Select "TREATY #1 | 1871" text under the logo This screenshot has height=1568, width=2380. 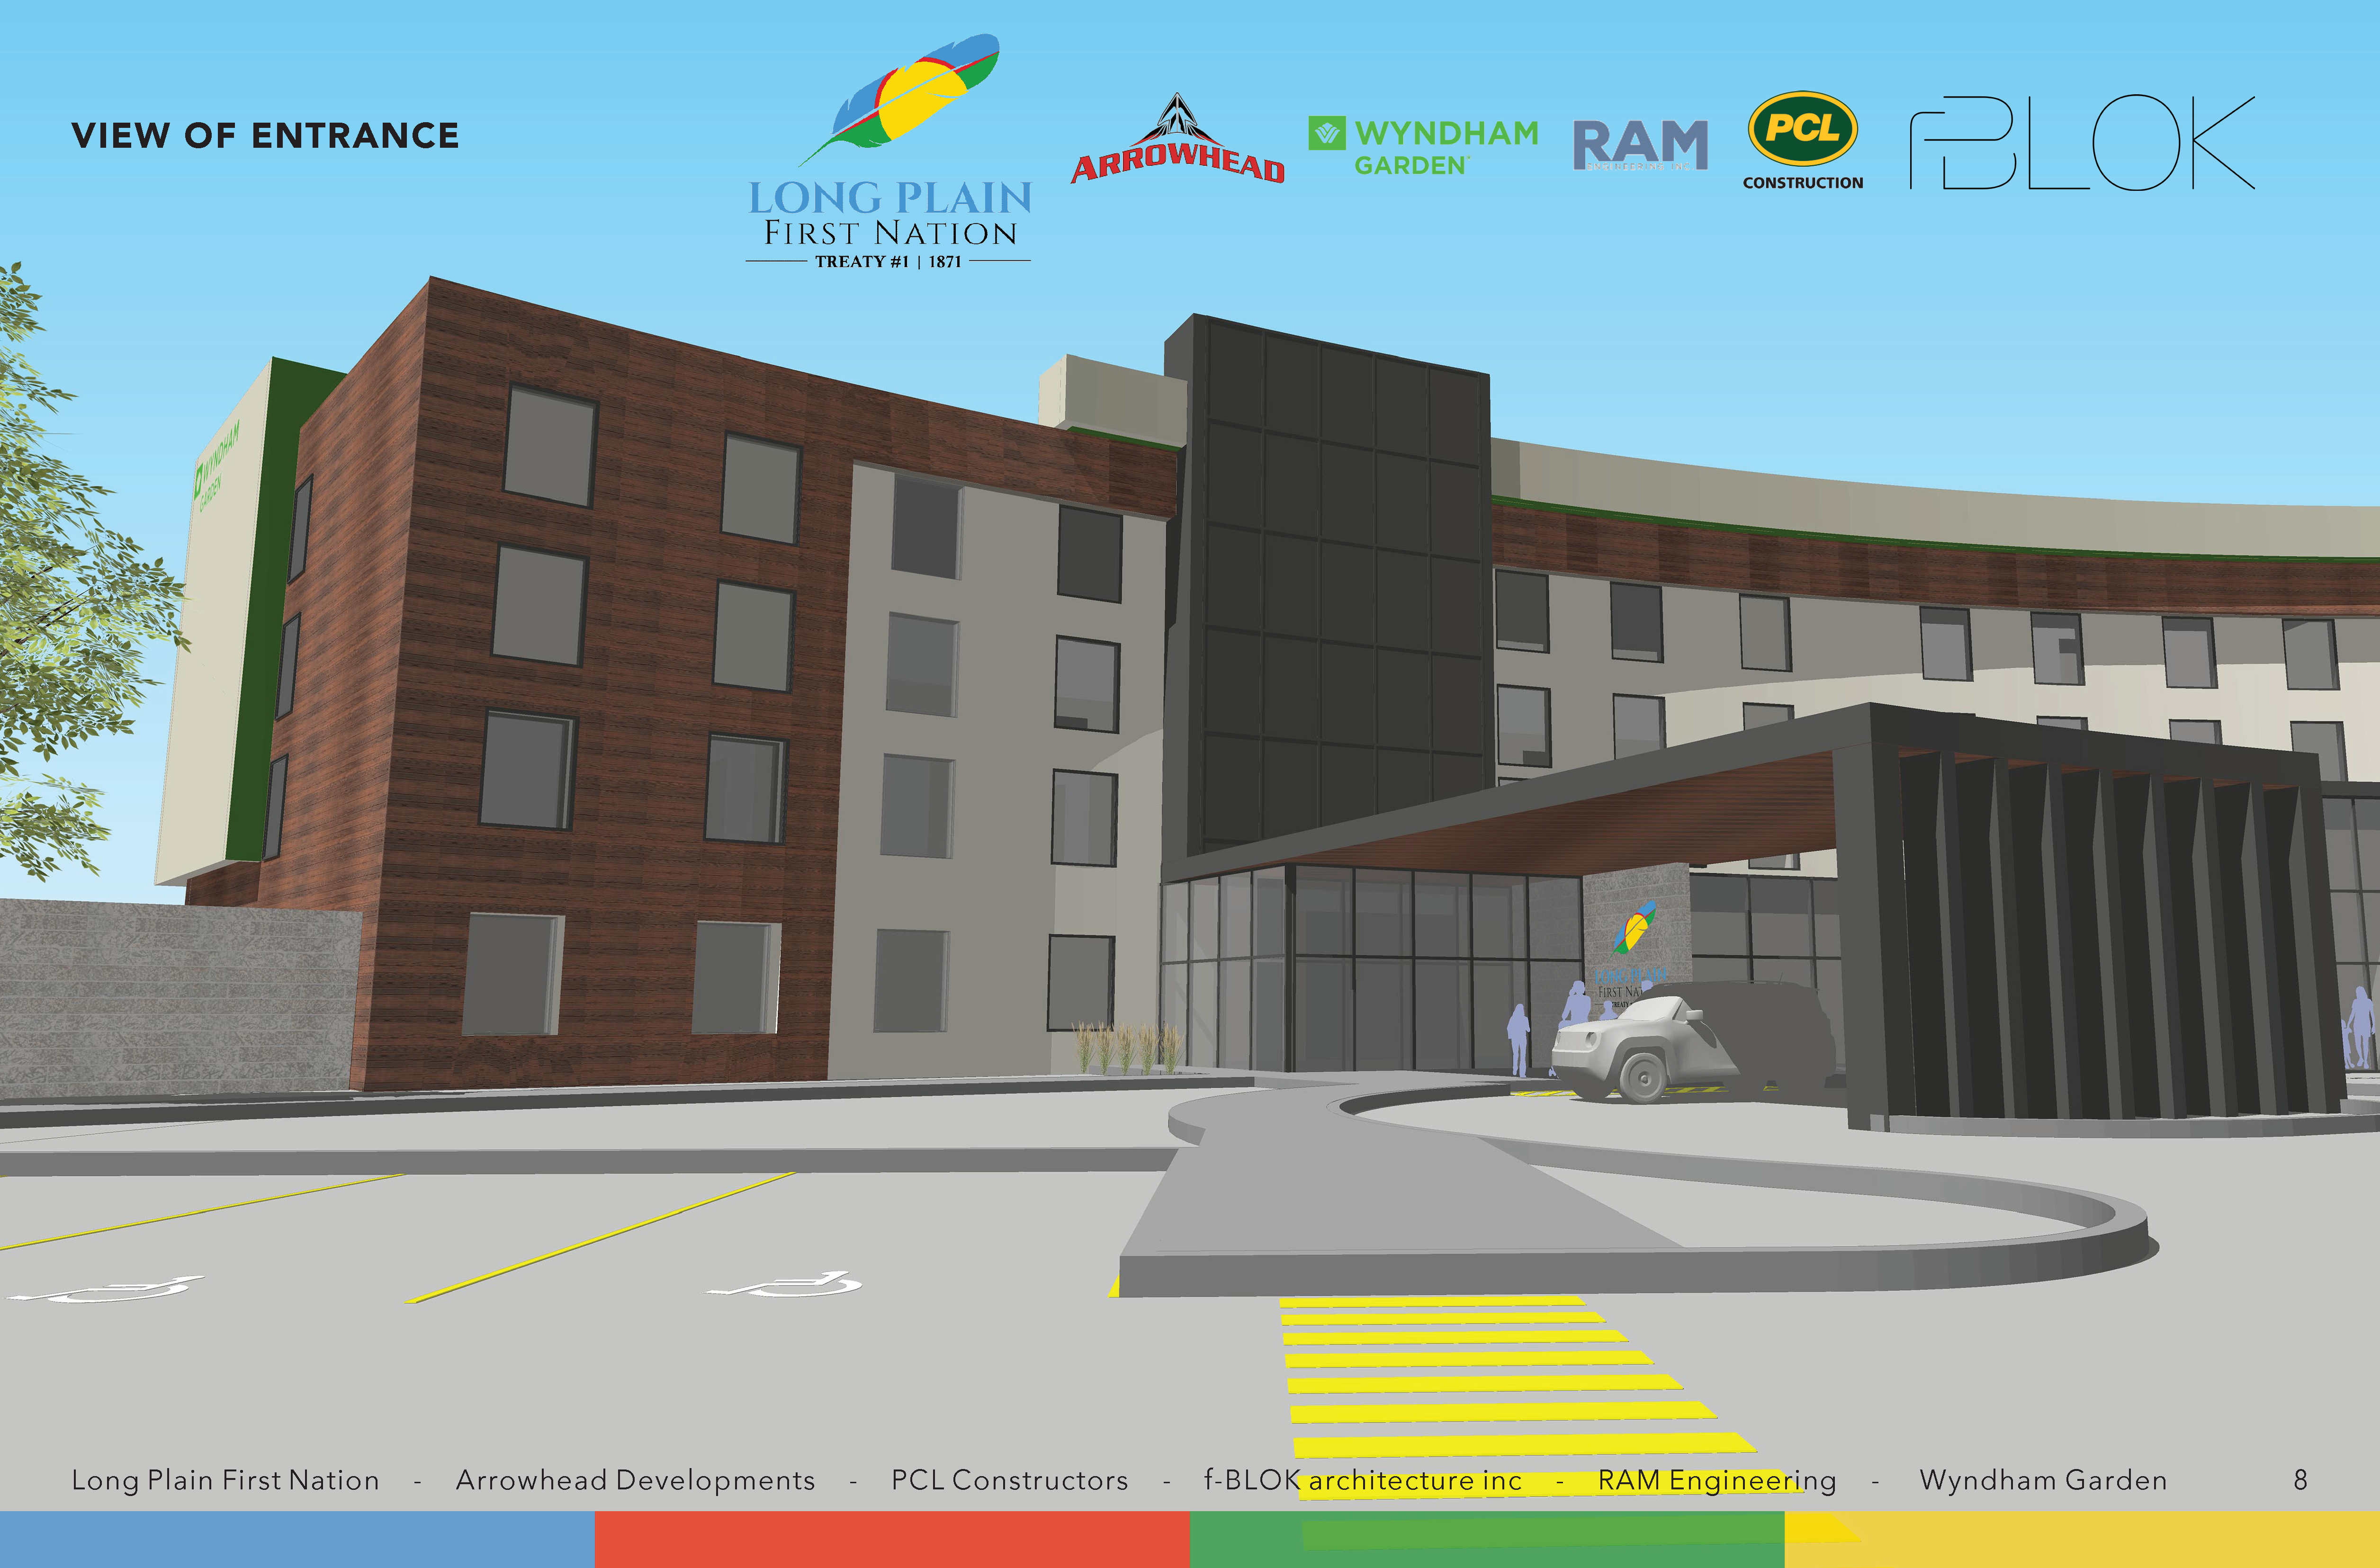tap(888, 261)
